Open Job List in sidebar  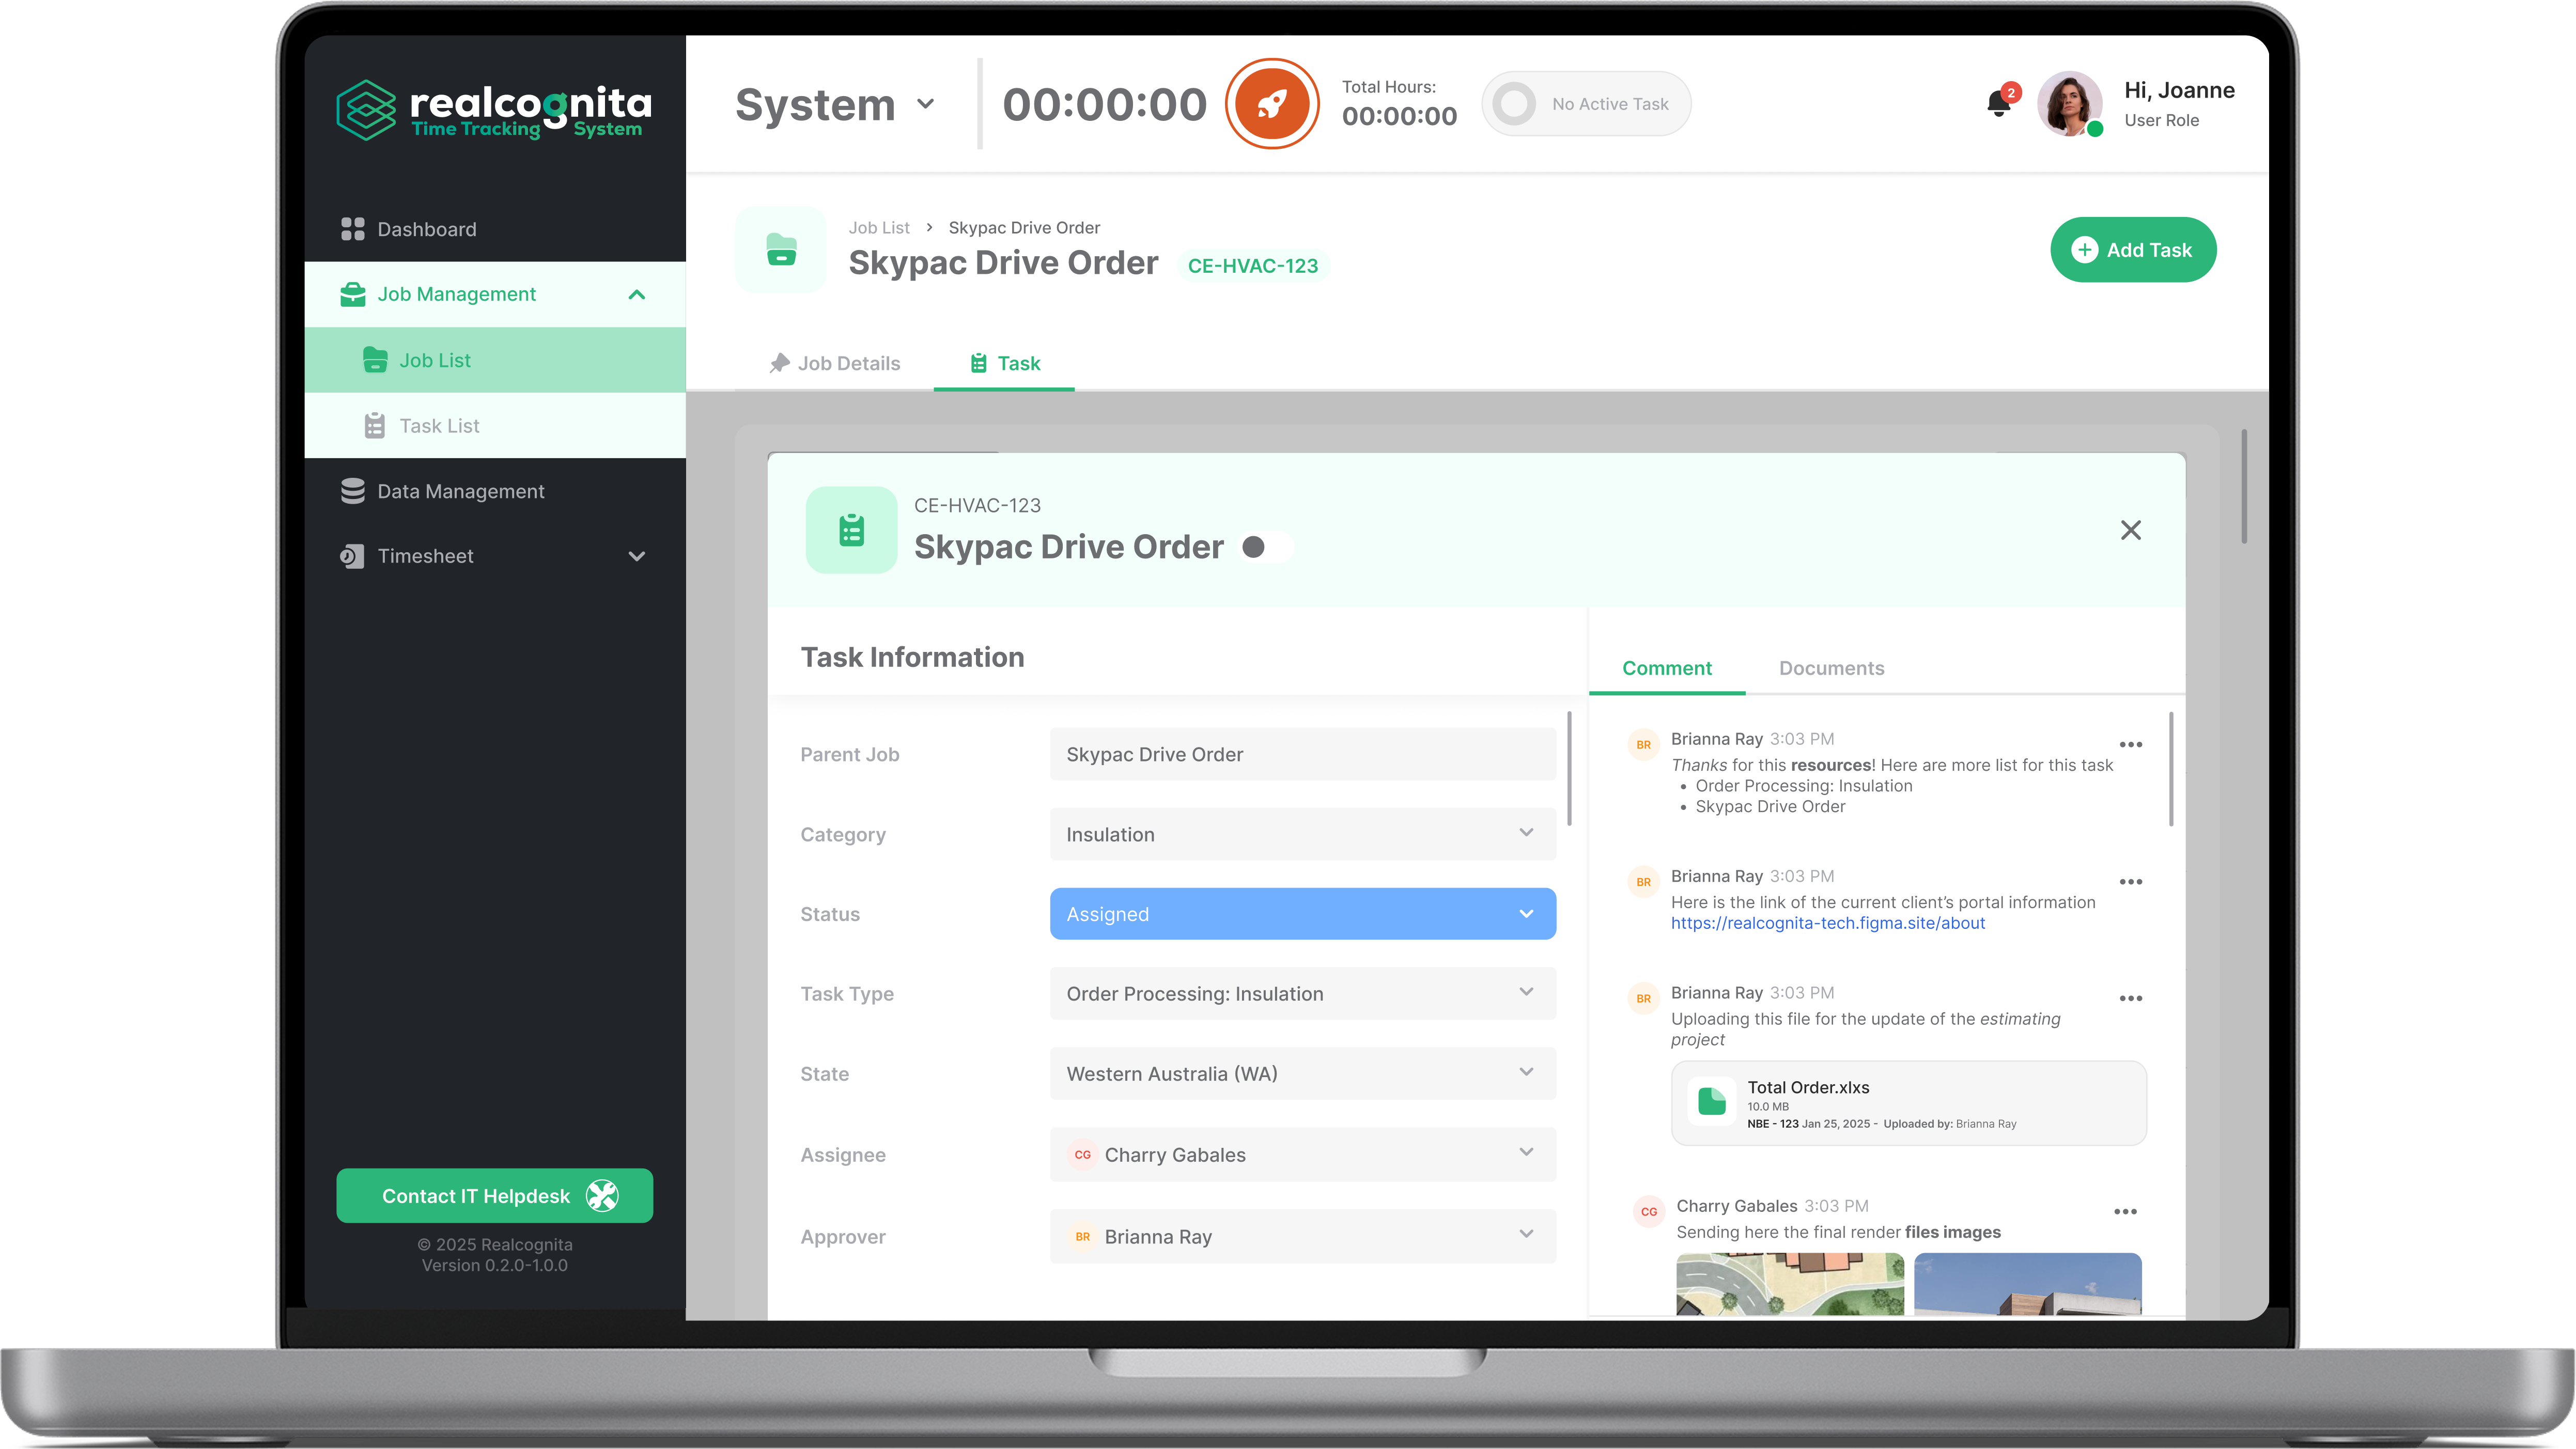[494, 360]
